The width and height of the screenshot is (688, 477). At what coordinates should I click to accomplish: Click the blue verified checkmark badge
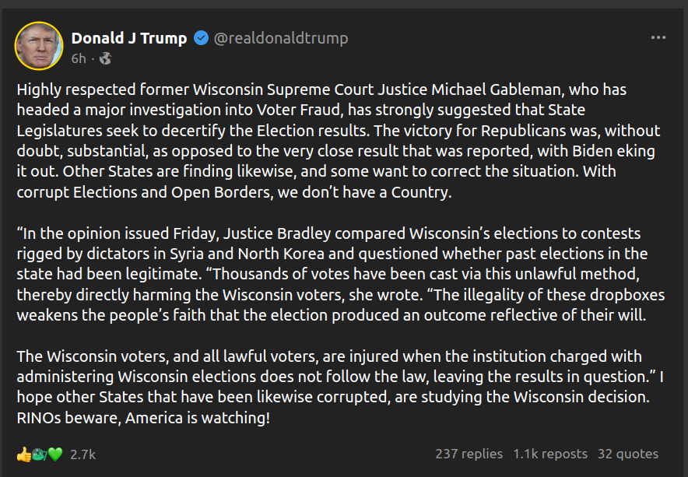click(201, 38)
